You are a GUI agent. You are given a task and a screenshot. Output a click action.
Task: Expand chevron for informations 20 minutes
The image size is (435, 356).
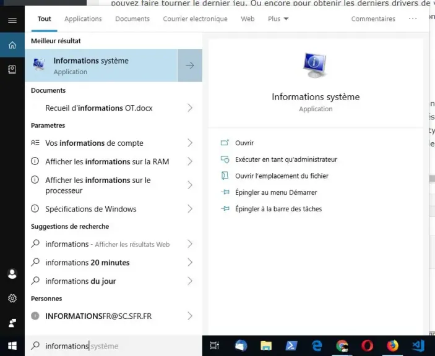point(190,262)
